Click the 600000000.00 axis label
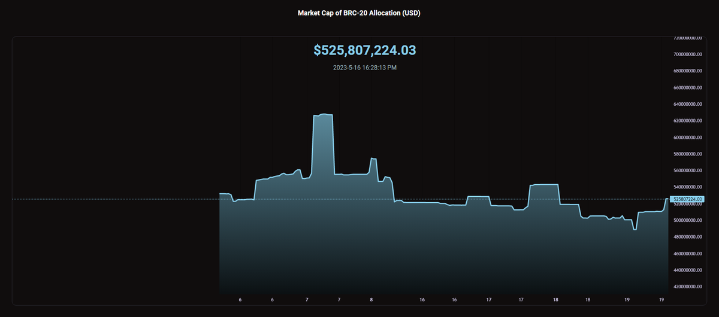The height and width of the screenshot is (317, 719). click(x=687, y=138)
